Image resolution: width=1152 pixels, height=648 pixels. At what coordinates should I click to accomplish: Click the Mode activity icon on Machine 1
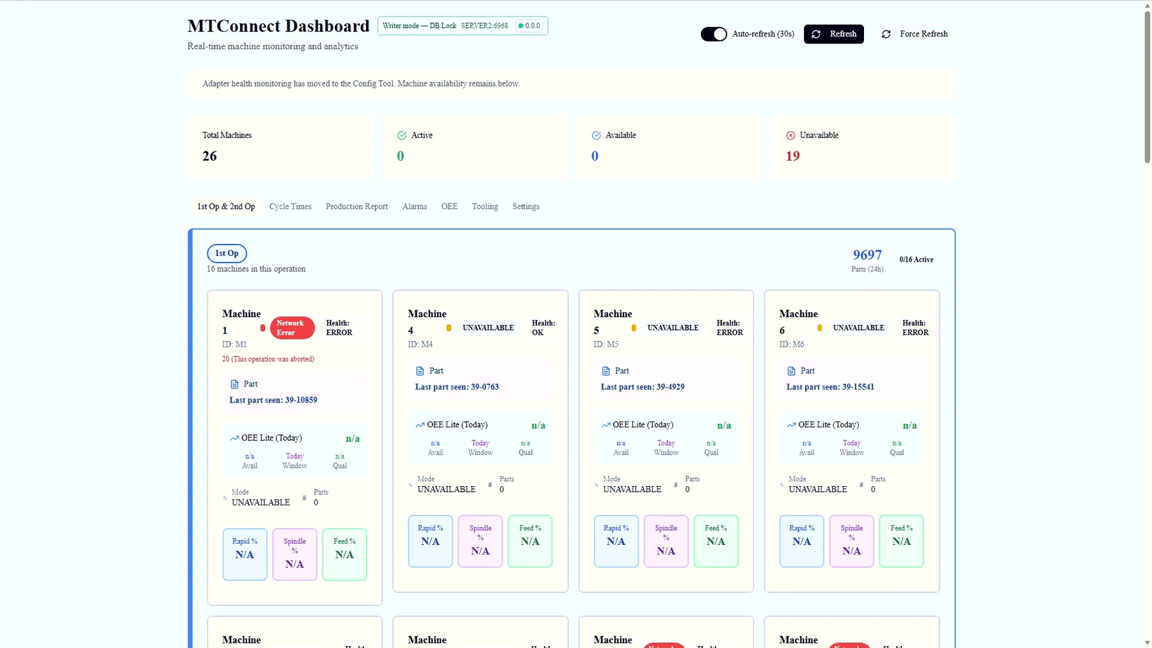pos(225,498)
